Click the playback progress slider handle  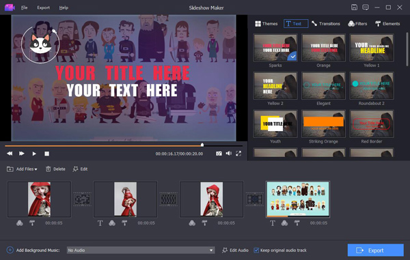202,145
